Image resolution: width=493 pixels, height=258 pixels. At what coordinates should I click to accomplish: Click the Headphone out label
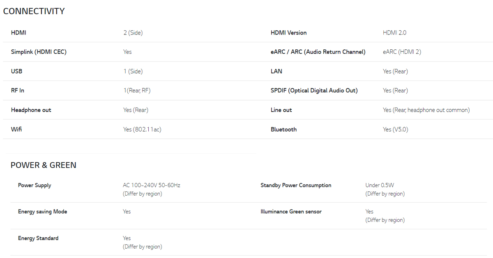pos(31,110)
